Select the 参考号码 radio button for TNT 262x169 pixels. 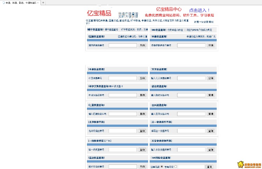coord(175,167)
